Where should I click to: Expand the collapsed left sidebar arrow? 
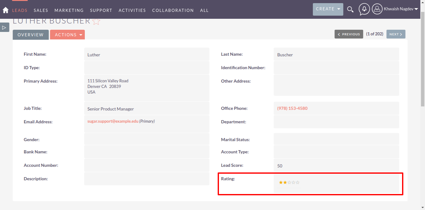coord(4,27)
